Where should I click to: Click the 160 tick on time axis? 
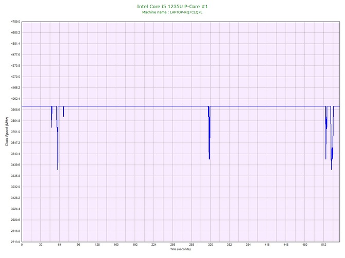pyautogui.click(x=116, y=245)
